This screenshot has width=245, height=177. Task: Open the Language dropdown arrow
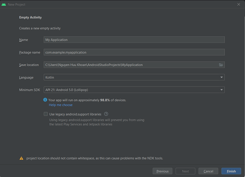(x=222, y=77)
